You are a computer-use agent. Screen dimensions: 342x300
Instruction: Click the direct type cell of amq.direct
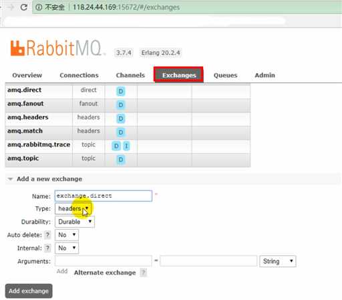(89, 90)
